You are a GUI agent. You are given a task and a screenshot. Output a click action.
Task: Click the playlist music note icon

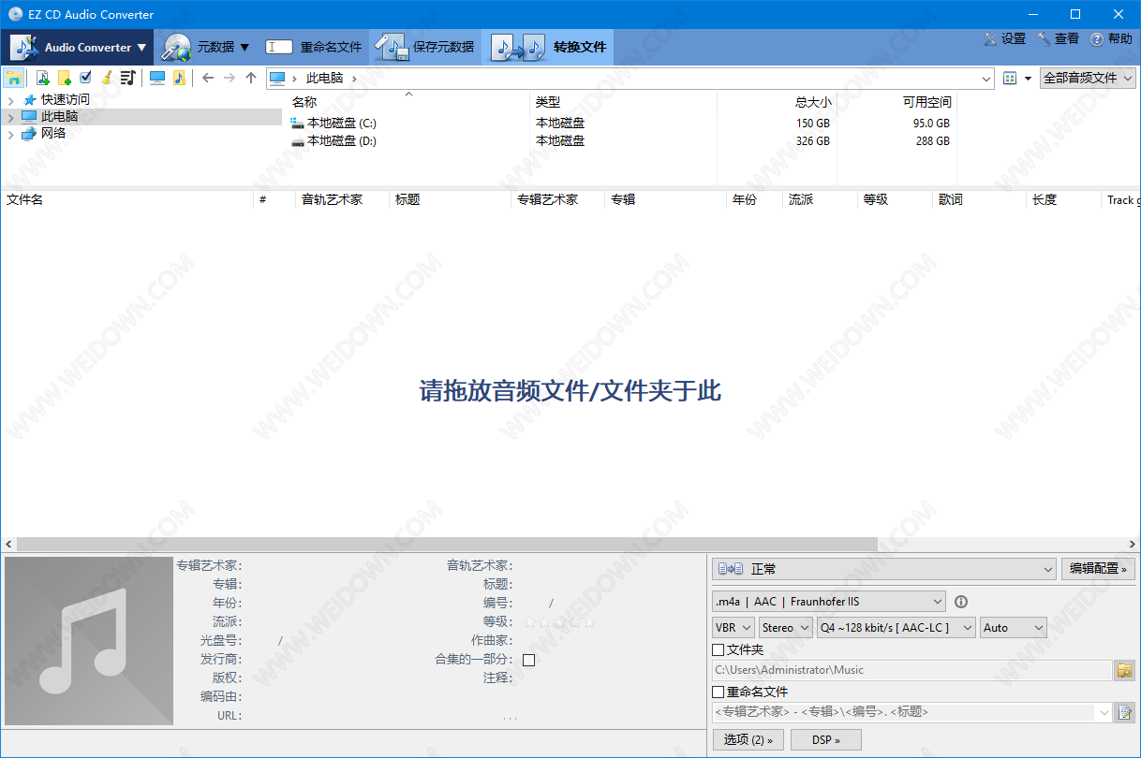point(127,78)
